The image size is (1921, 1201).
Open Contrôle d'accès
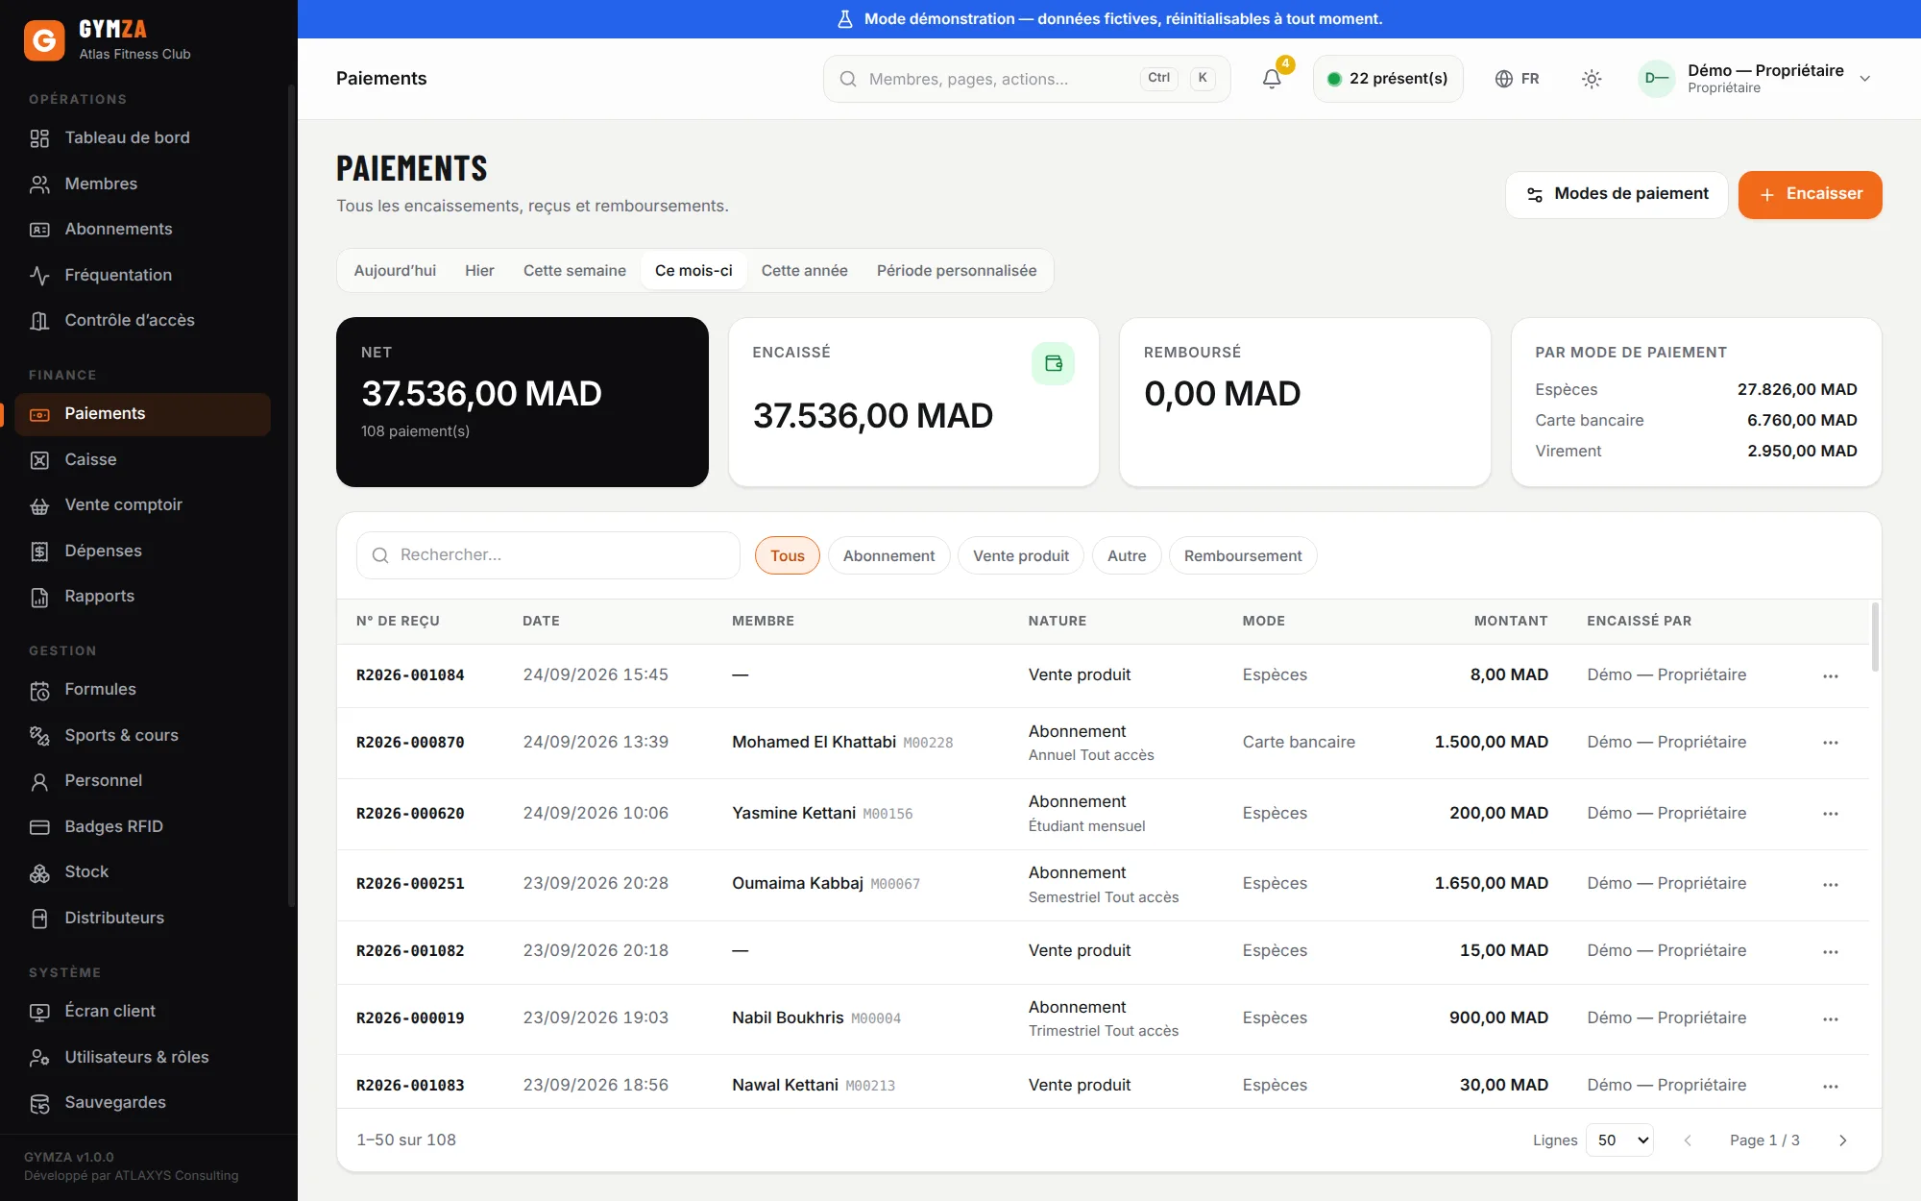click(142, 320)
